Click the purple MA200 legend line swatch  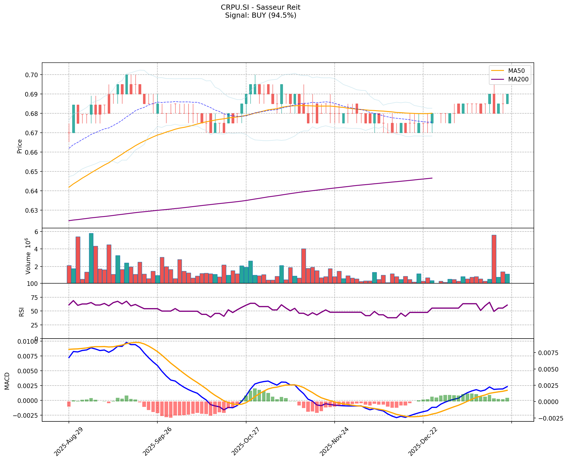click(x=498, y=79)
